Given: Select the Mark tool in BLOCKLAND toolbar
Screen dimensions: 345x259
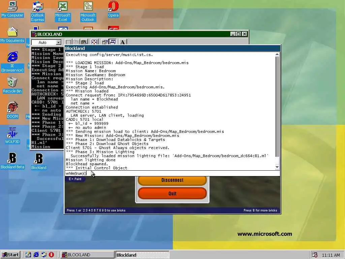Looking at the screenshot, I should (68, 42).
